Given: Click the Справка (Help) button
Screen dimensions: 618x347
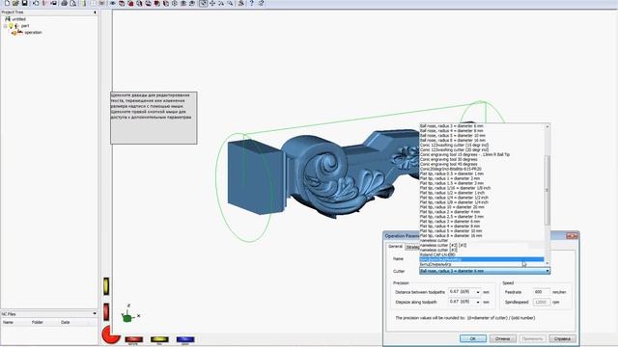Looking at the screenshot, I should tap(562, 338).
